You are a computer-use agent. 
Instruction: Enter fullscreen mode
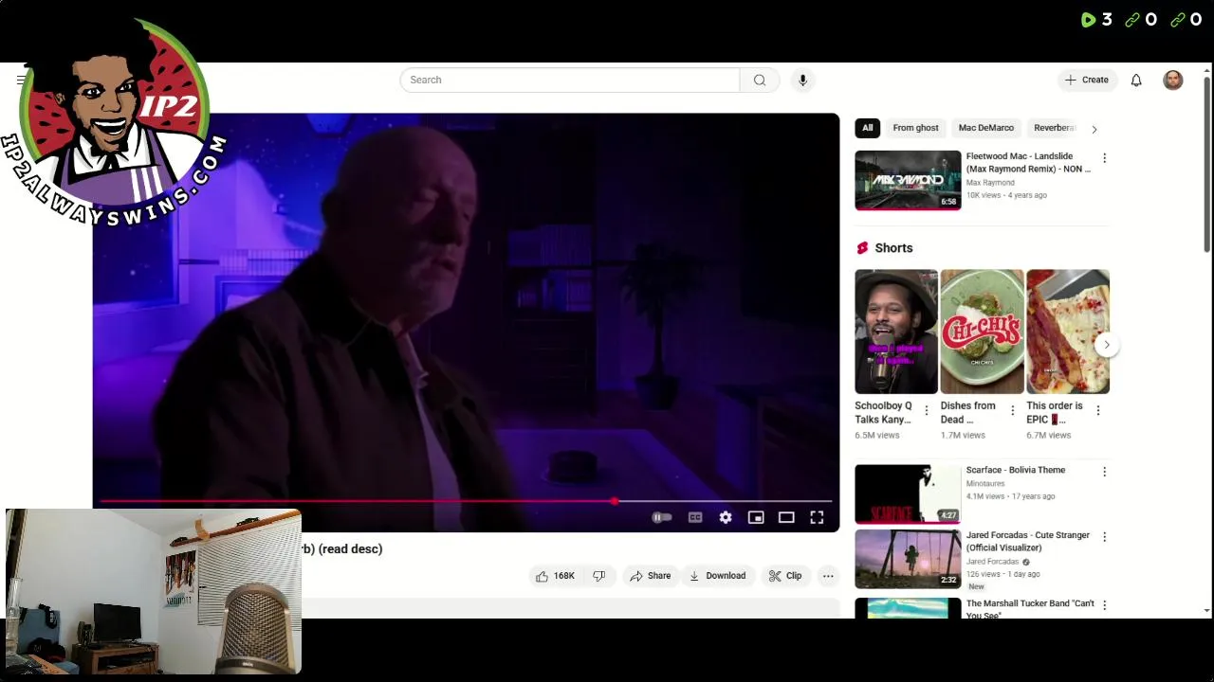[817, 517]
